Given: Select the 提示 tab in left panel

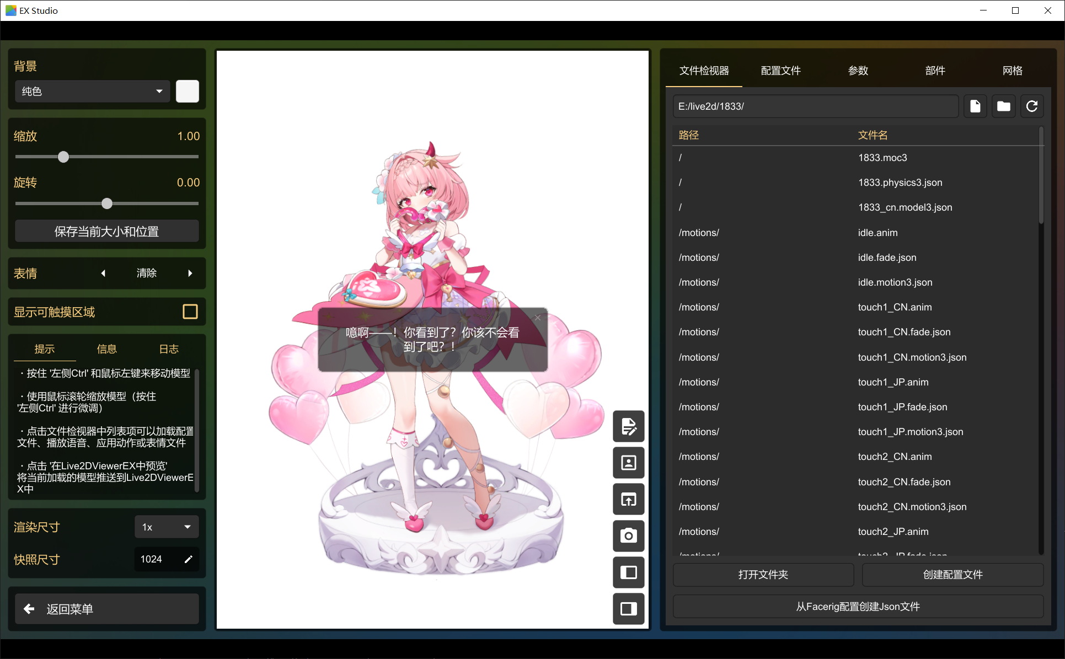Looking at the screenshot, I should [x=45, y=349].
